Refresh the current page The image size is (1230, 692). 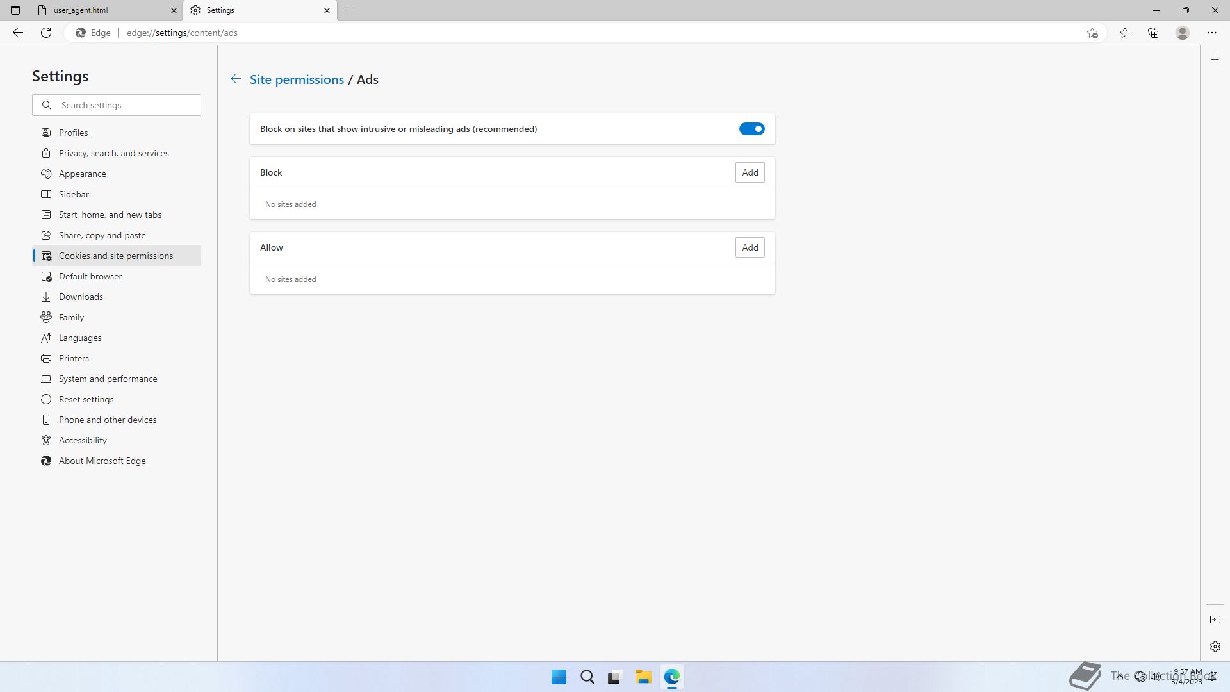[46, 33]
